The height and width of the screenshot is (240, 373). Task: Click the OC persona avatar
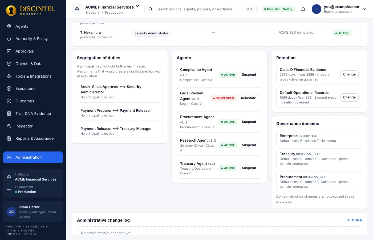tap(11, 212)
